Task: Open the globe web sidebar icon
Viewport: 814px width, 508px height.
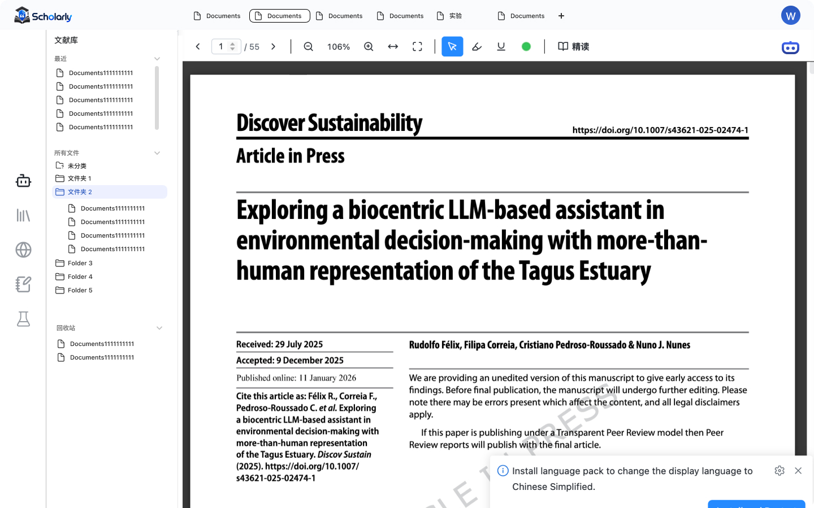Action: pyautogui.click(x=23, y=249)
